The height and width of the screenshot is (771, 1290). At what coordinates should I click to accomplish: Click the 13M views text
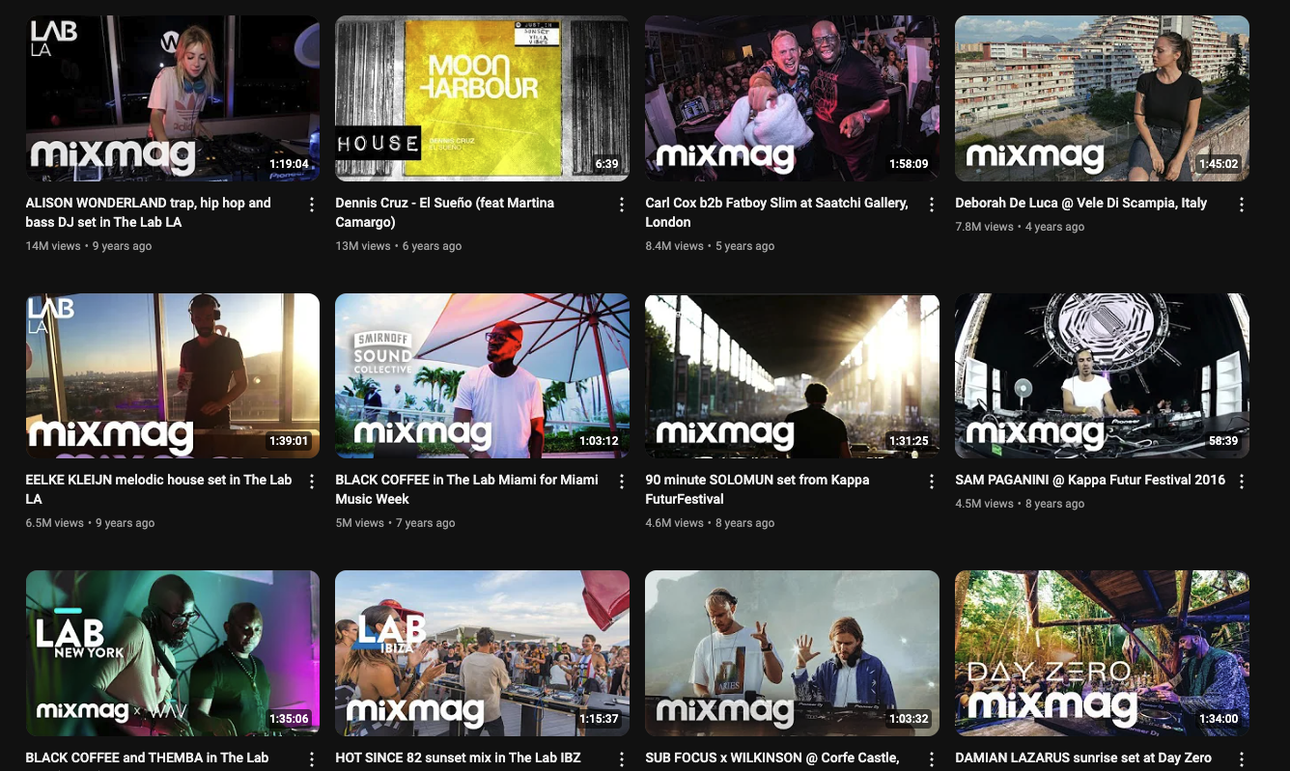363,246
